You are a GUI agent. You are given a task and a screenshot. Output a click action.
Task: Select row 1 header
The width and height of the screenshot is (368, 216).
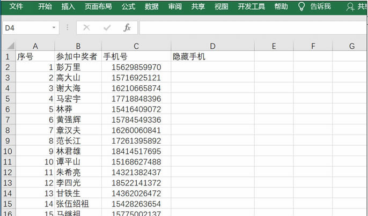pyautogui.click(x=8, y=56)
